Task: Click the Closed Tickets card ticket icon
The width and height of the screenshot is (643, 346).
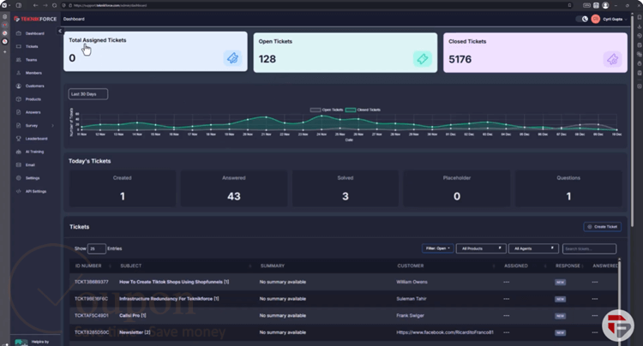Action: (612, 59)
